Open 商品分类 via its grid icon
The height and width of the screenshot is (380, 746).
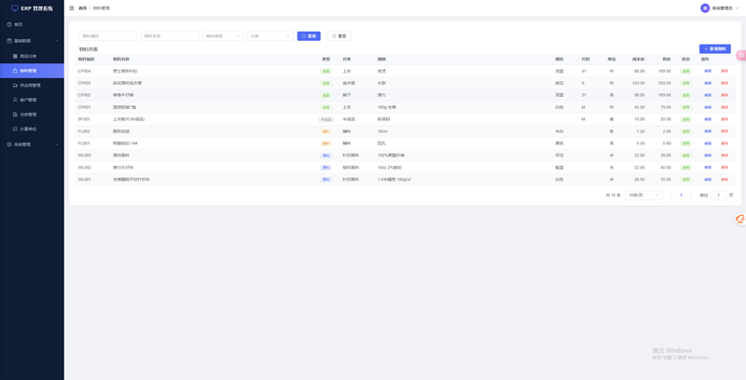coord(15,56)
